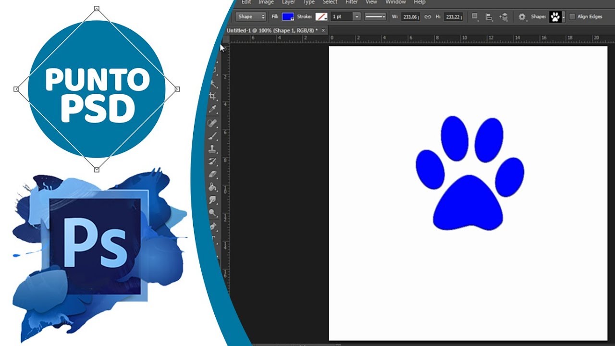Close the Untitled-1 document tab
This screenshot has width=615, height=346.
point(323,30)
